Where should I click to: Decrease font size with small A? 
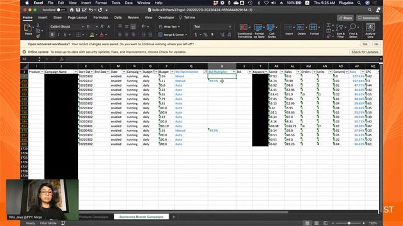point(108,26)
